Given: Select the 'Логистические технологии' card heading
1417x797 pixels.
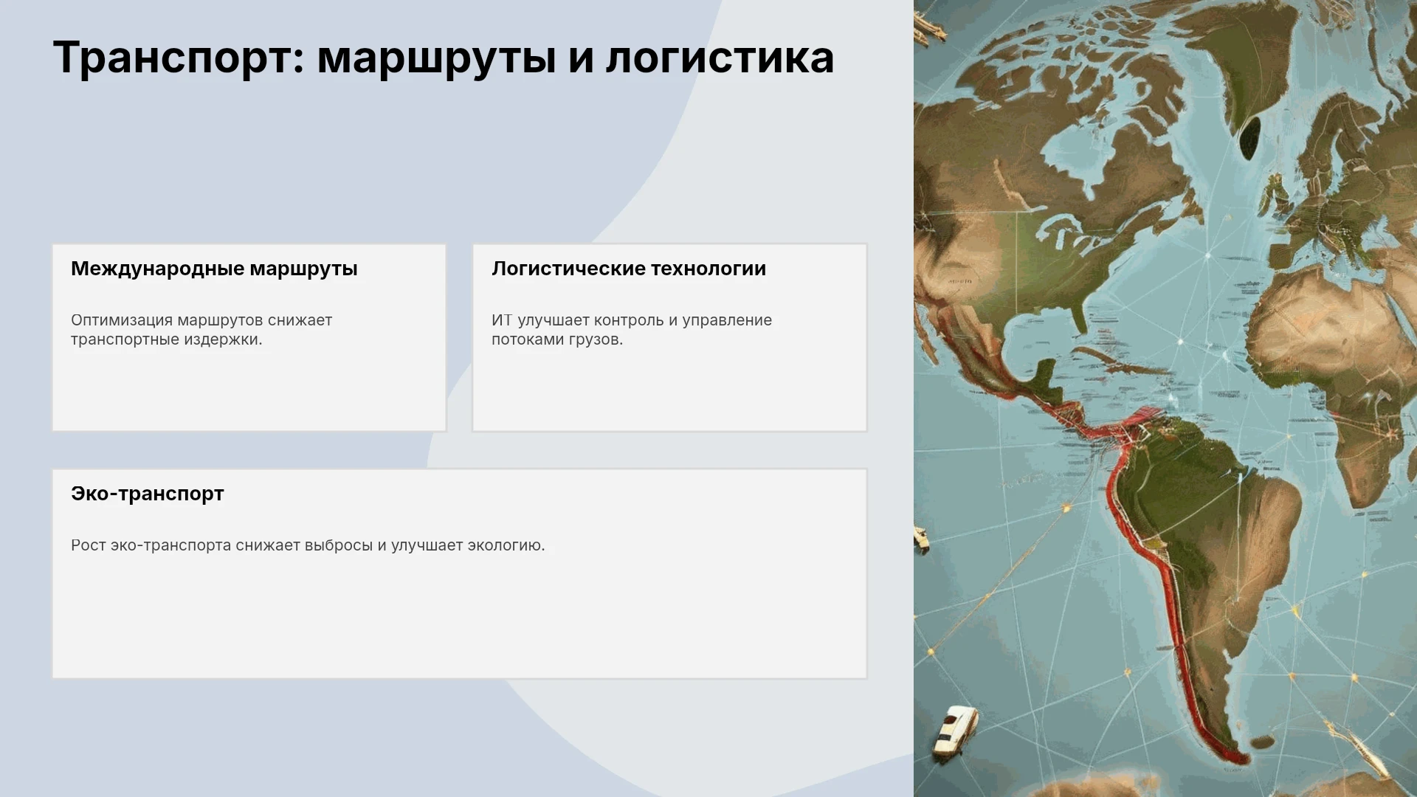Looking at the screenshot, I should click(629, 269).
